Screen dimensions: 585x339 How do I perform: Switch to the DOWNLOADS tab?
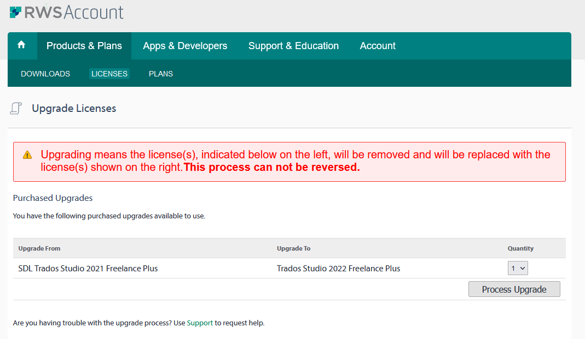(45, 73)
